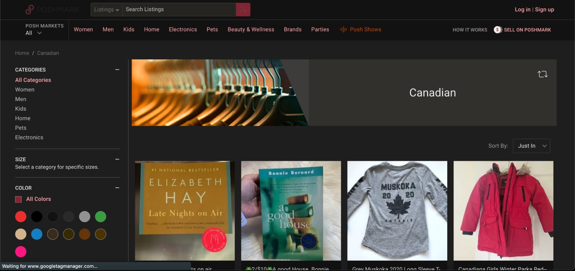Go to Posh Shows
The width and height of the screenshot is (575, 271).
(365, 29)
